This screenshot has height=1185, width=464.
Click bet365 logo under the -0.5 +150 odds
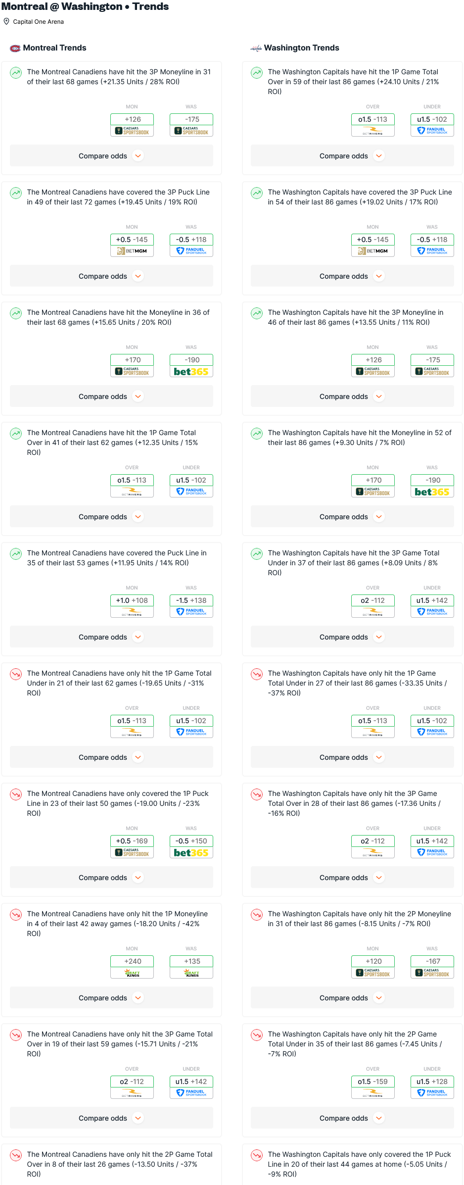191,853
